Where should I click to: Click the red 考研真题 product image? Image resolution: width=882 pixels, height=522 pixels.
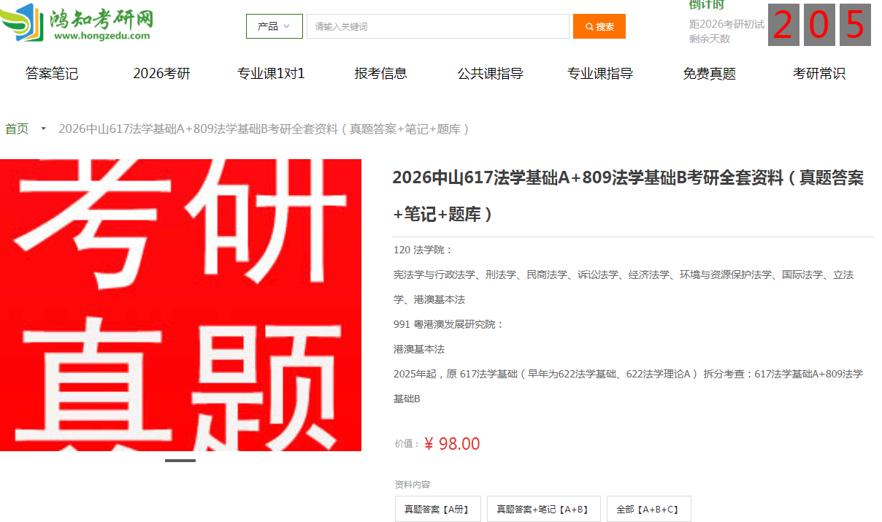coord(180,305)
